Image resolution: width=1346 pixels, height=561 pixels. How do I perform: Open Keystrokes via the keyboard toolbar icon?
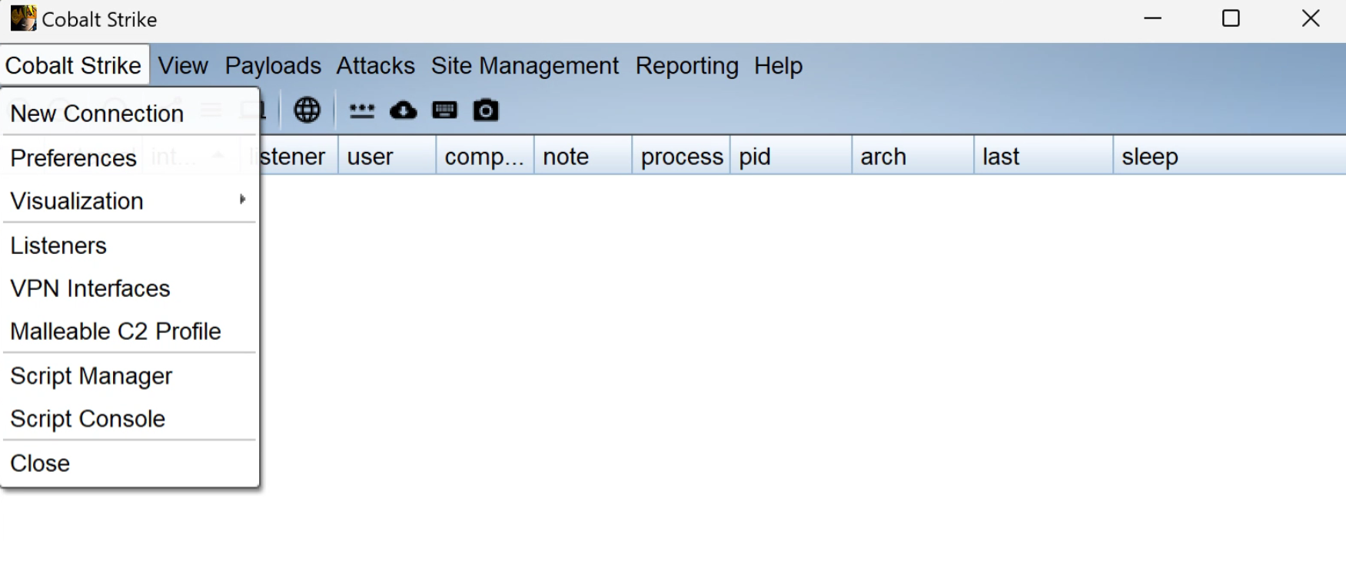coord(444,111)
